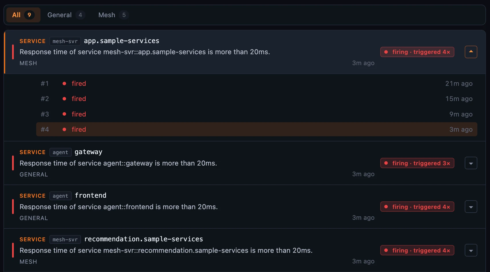Open trigger #1 fired 21m ago
This screenshot has width=490, height=272.
[x=256, y=83]
